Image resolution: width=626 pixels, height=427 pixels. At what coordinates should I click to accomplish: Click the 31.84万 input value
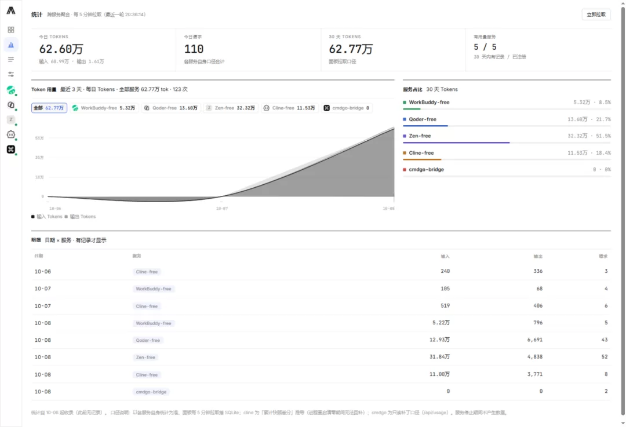tap(439, 357)
